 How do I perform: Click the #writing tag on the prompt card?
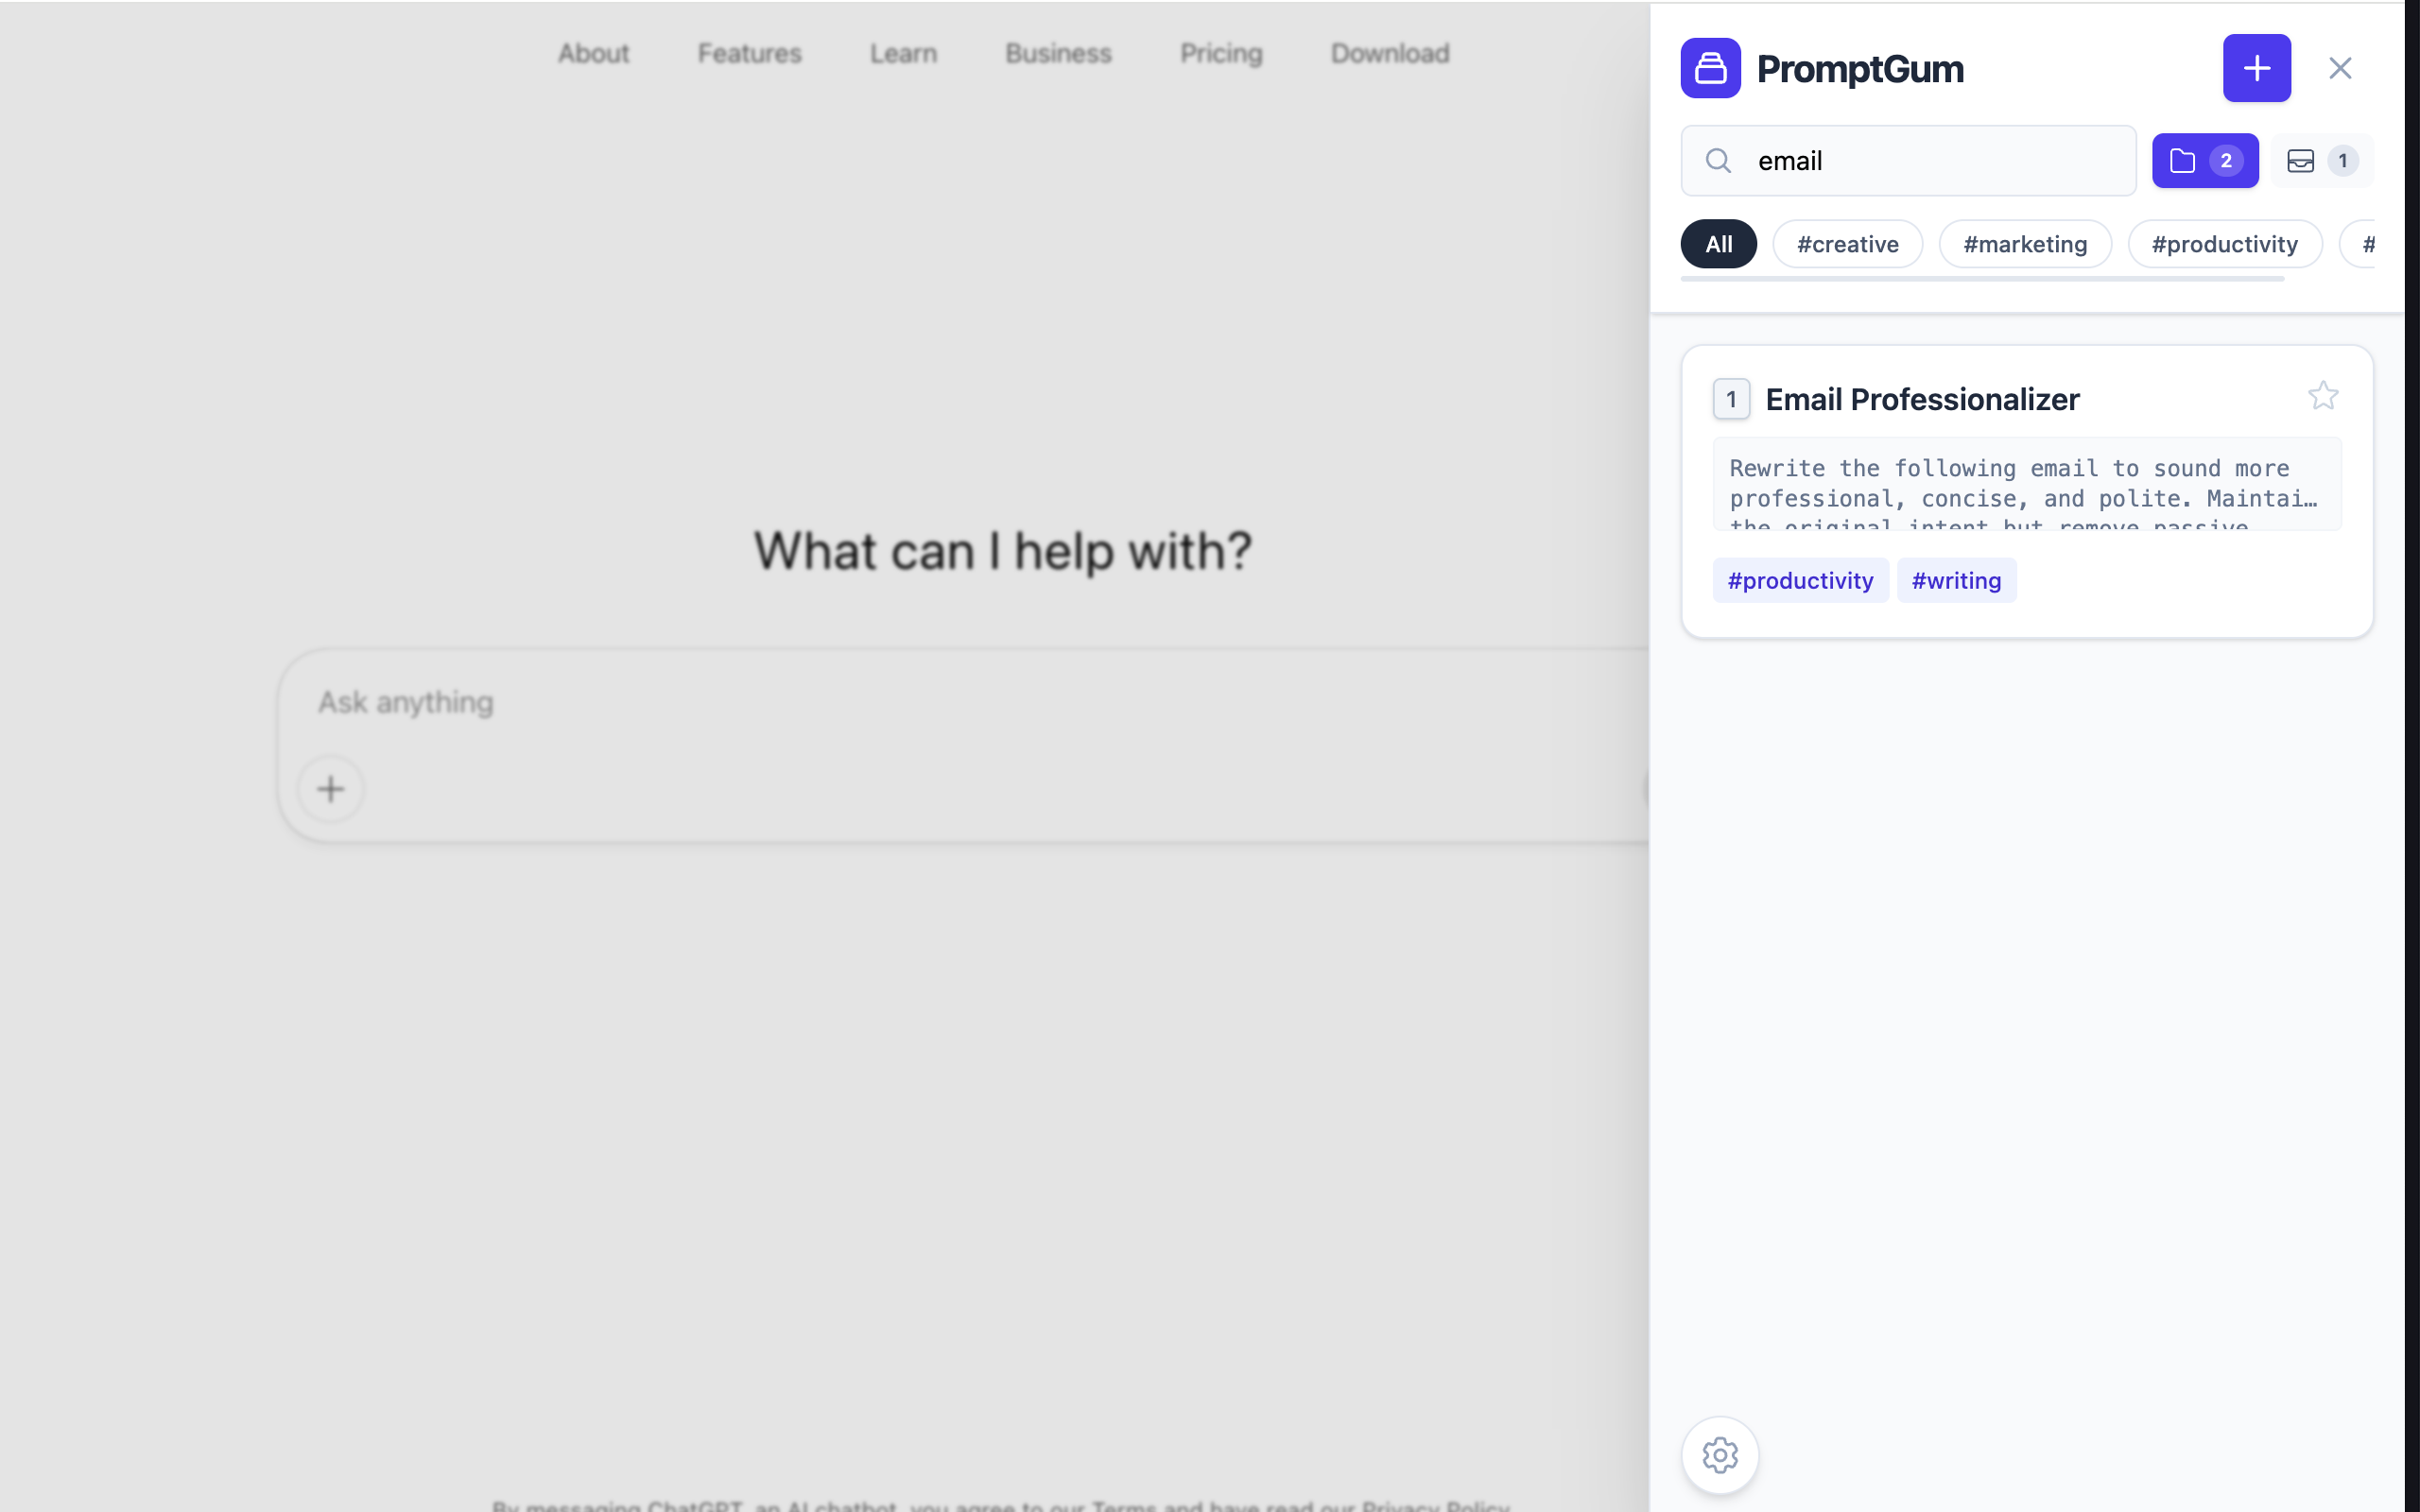pyautogui.click(x=1955, y=580)
